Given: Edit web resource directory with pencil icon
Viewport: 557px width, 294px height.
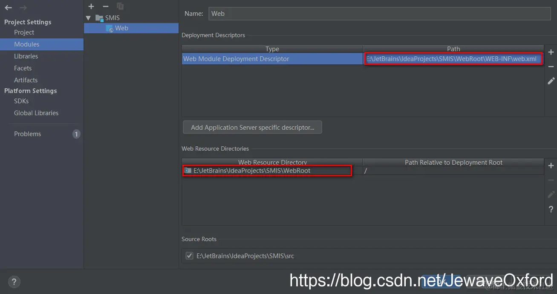Looking at the screenshot, I should click(551, 195).
